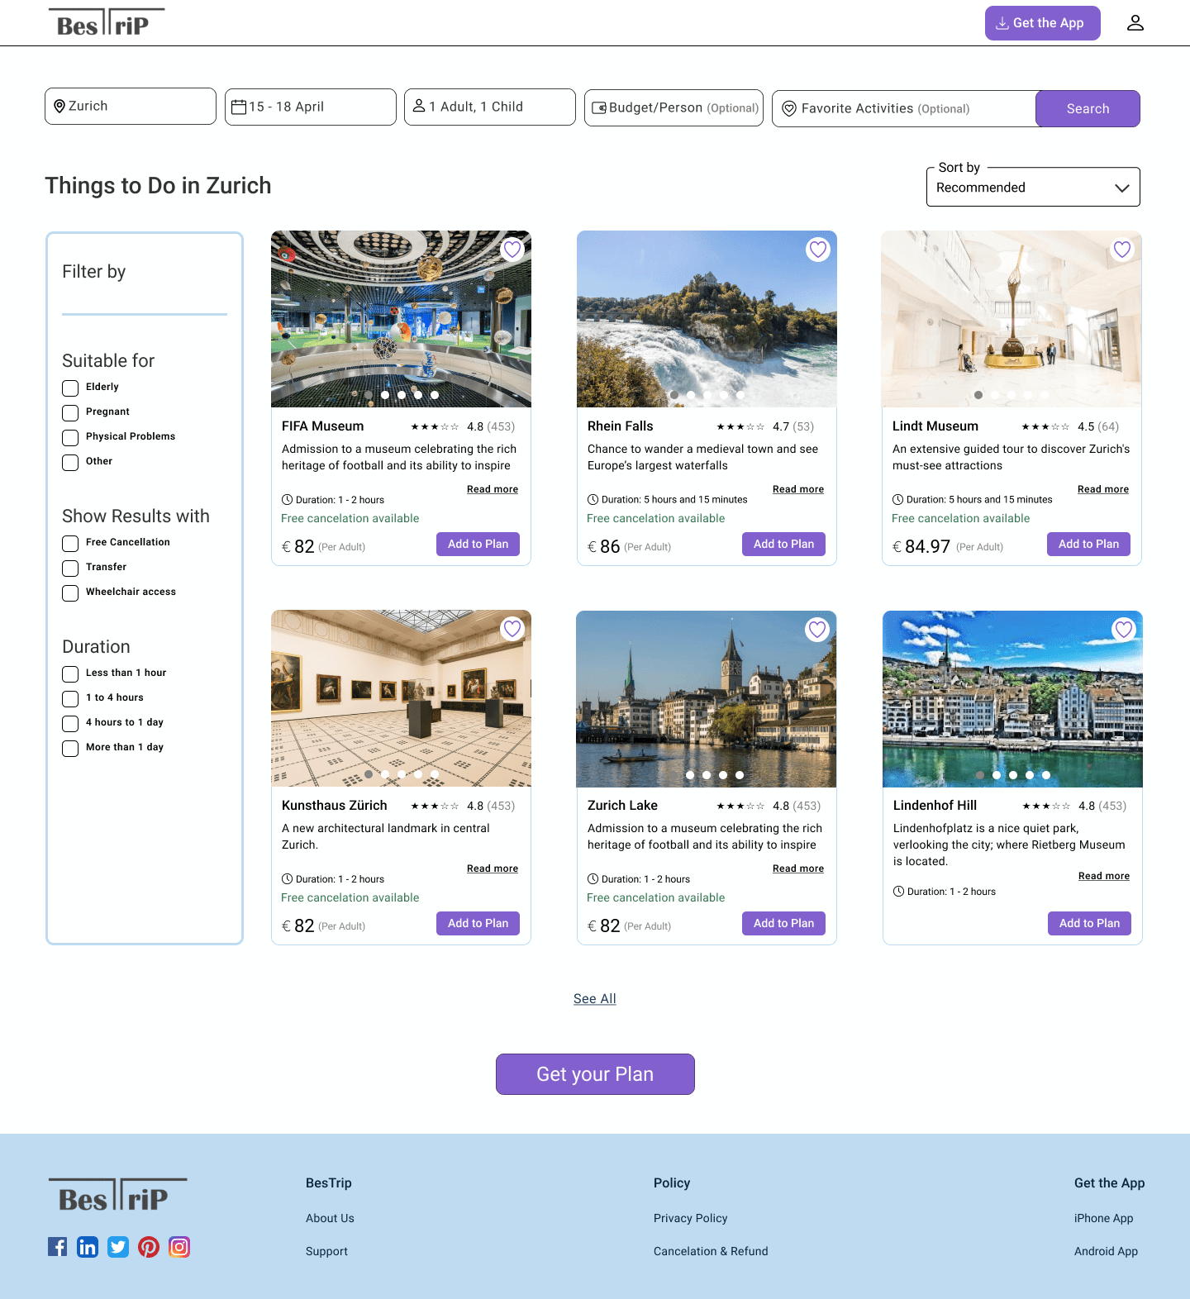
Task: Click the wallet icon in budget field
Action: [600, 107]
